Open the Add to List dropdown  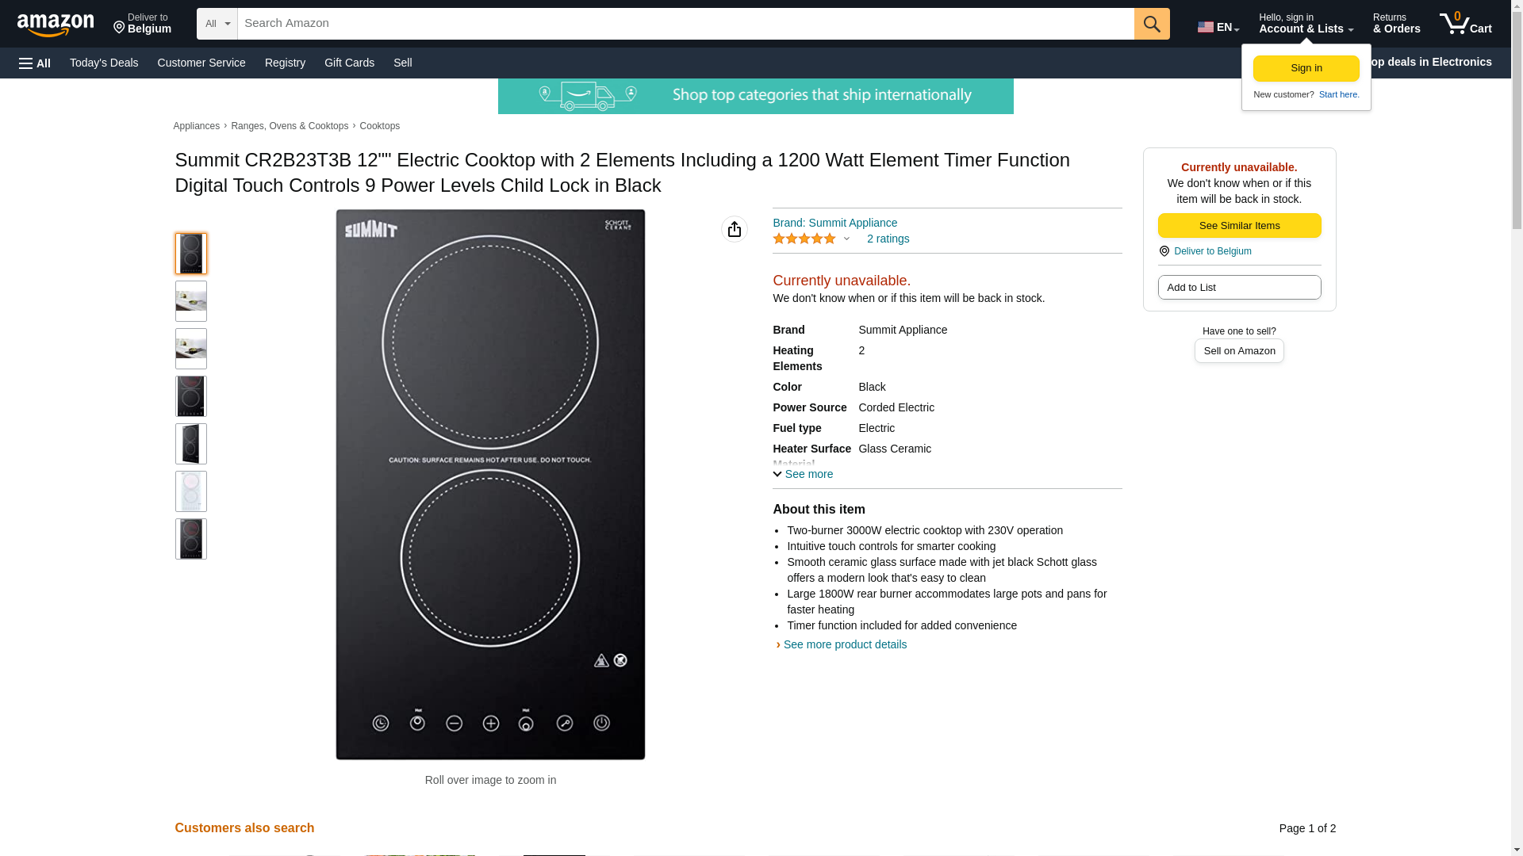[x=1238, y=287]
